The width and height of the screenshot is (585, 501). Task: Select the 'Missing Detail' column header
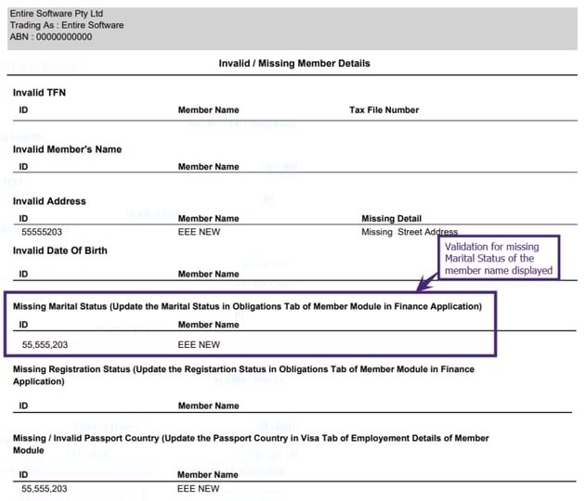[391, 218]
